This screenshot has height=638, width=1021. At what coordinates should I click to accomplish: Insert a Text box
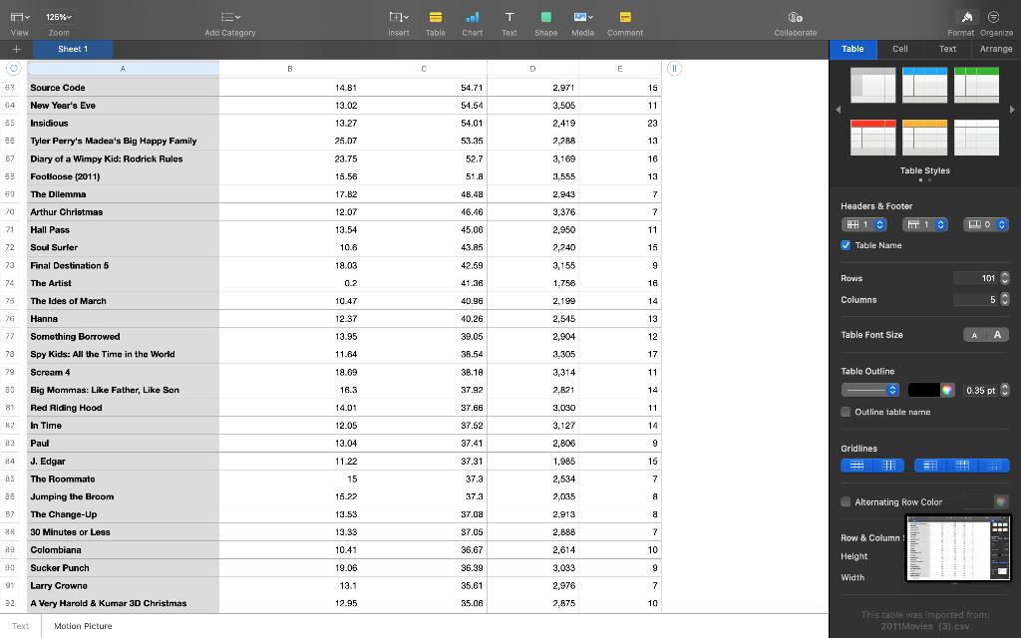coord(510,17)
